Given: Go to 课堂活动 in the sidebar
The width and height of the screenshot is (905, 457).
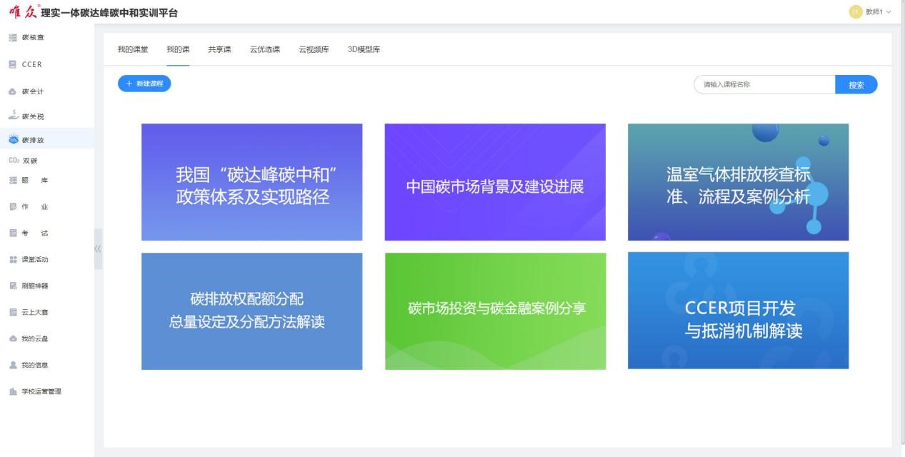Looking at the screenshot, I should [x=34, y=259].
